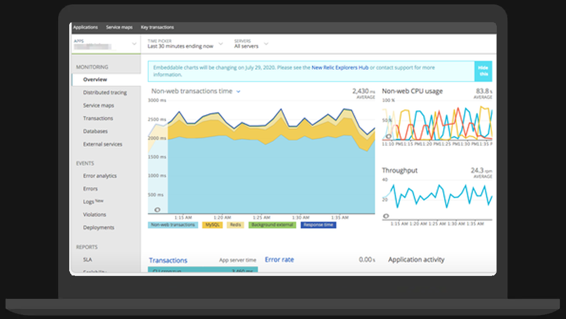Open Key transactions top menu
Screen dimensions: 566x319
tap(157, 27)
